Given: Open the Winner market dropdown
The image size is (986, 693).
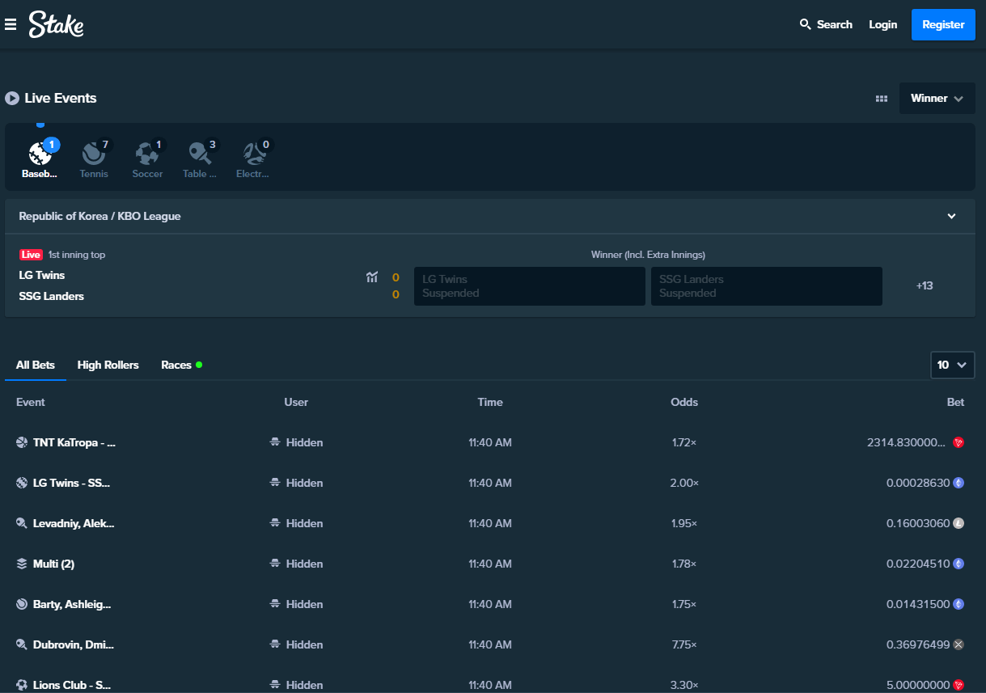Looking at the screenshot, I should point(937,99).
